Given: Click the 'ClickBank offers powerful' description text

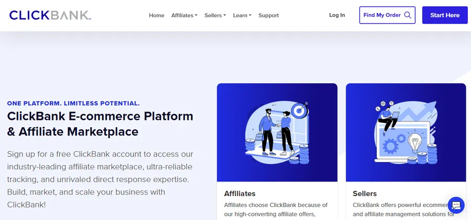Looking at the screenshot, I should (x=403, y=210).
